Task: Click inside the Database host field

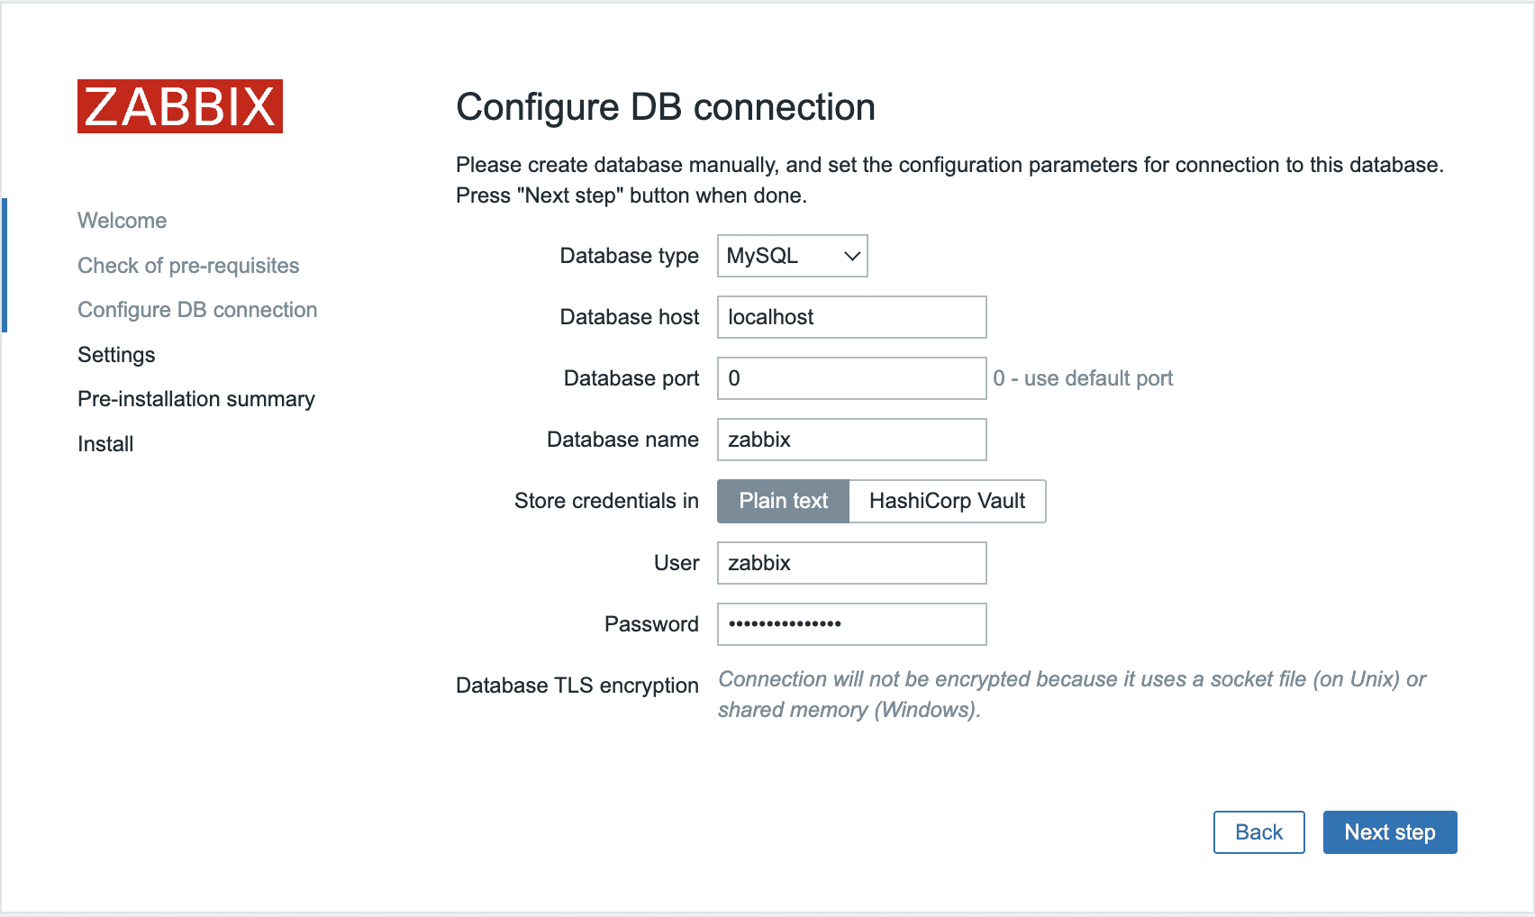Action: coord(850,317)
